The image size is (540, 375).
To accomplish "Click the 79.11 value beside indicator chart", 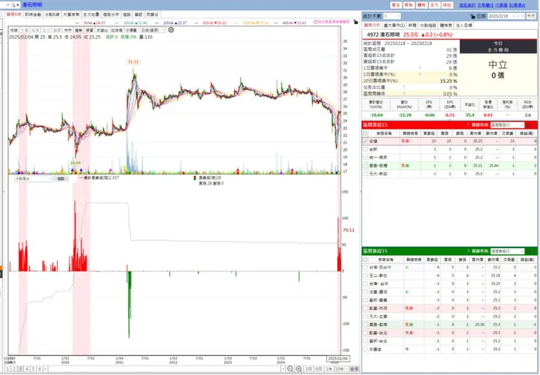I will [x=349, y=230].
